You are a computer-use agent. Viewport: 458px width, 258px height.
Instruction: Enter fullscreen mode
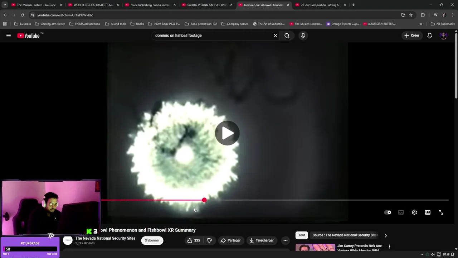[441, 212]
